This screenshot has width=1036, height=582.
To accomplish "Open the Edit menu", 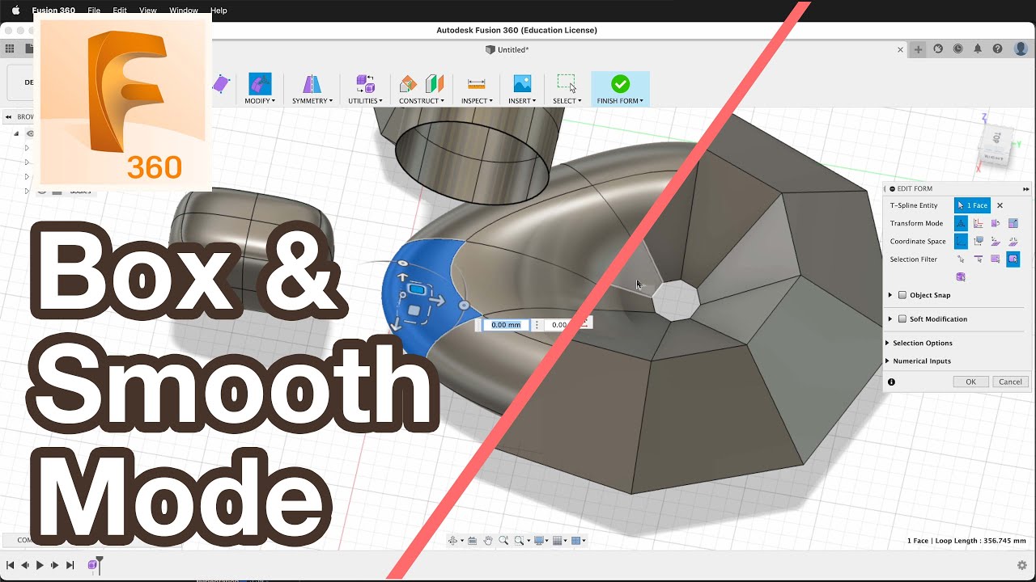I will (120, 11).
